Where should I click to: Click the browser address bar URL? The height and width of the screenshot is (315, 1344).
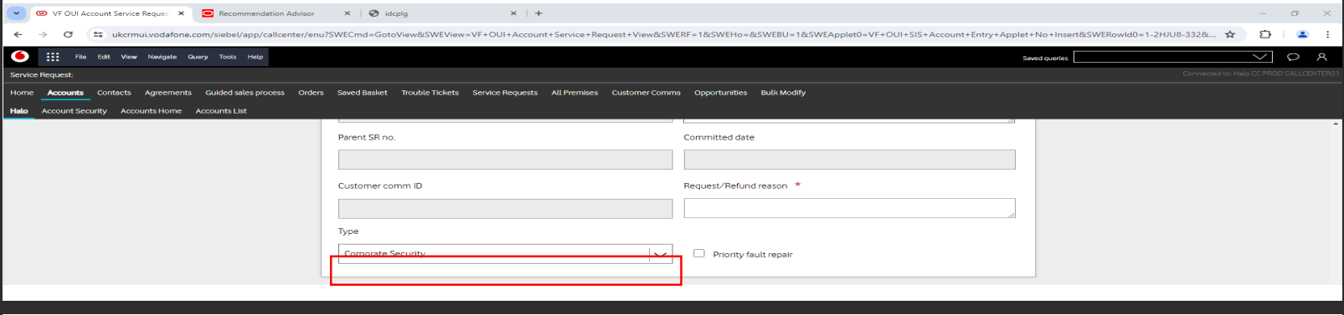[x=663, y=34]
